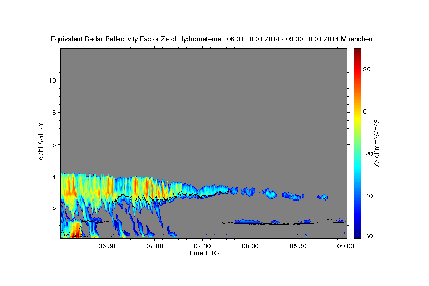Click the 06:30 time tick label

(x=107, y=246)
